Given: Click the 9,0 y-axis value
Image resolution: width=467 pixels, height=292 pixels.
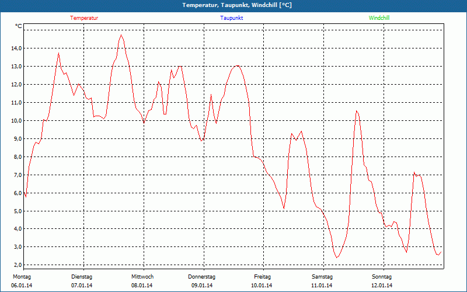Looking at the screenshot, I should pyautogui.click(x=18, y=139).
